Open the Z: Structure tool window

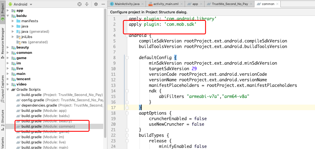(3, 120)
